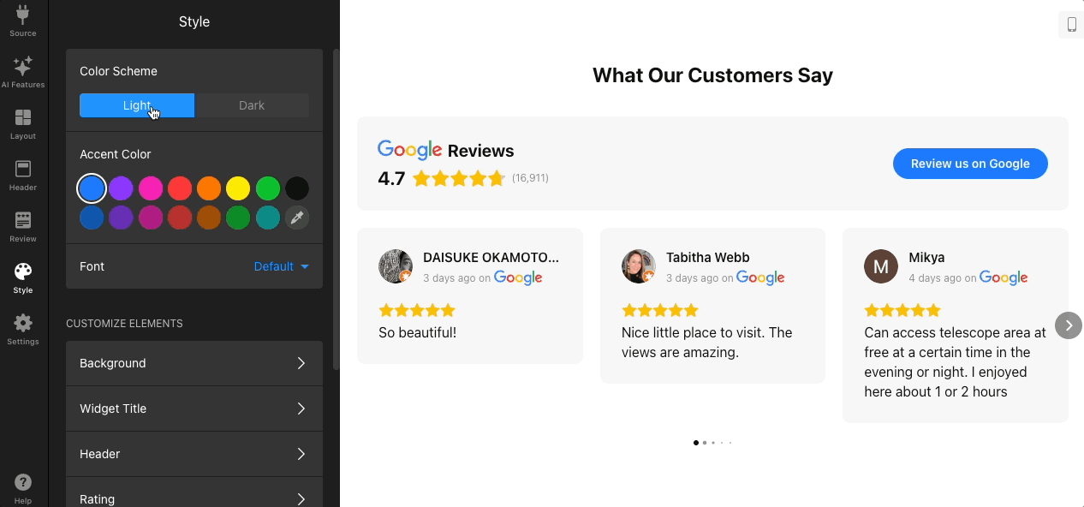
Task: Advance the reviews carousel with the arrow
Action: click(1068, 325)
